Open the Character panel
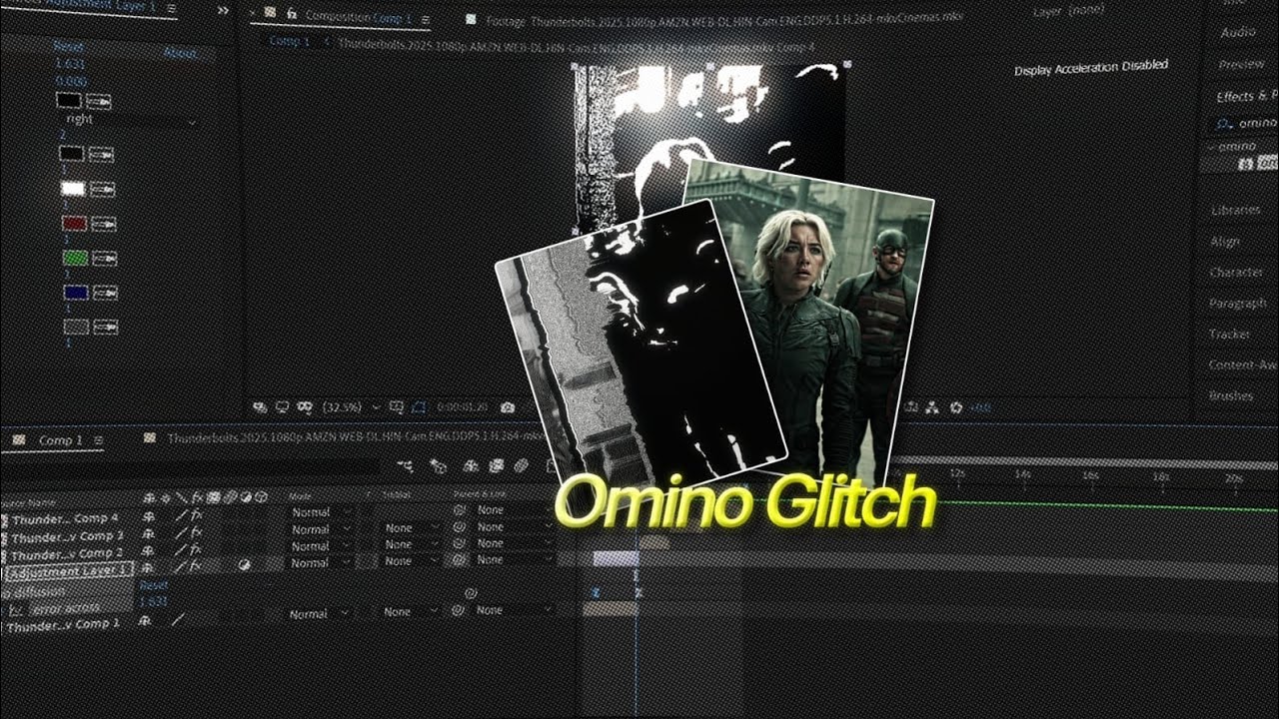Viewport: 1279px width, 719px height. click(1236, 272)
